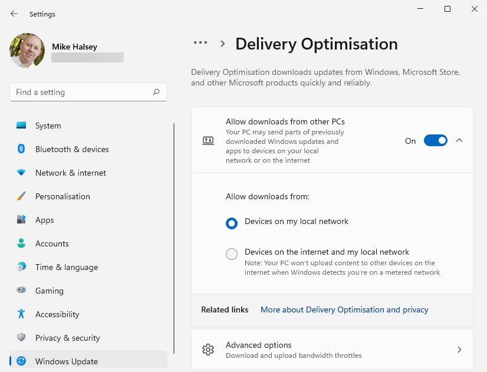Open the Accessibility settings page

click(57, 314)
